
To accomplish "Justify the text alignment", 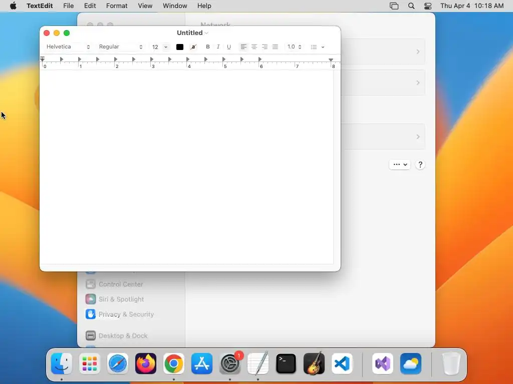I will click(275, 46).
